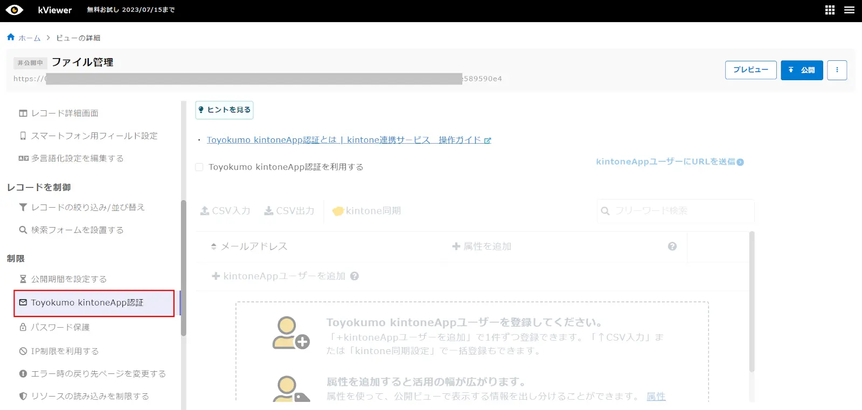Open 多言語化設定を編集する in sidebar

[71, 158]
